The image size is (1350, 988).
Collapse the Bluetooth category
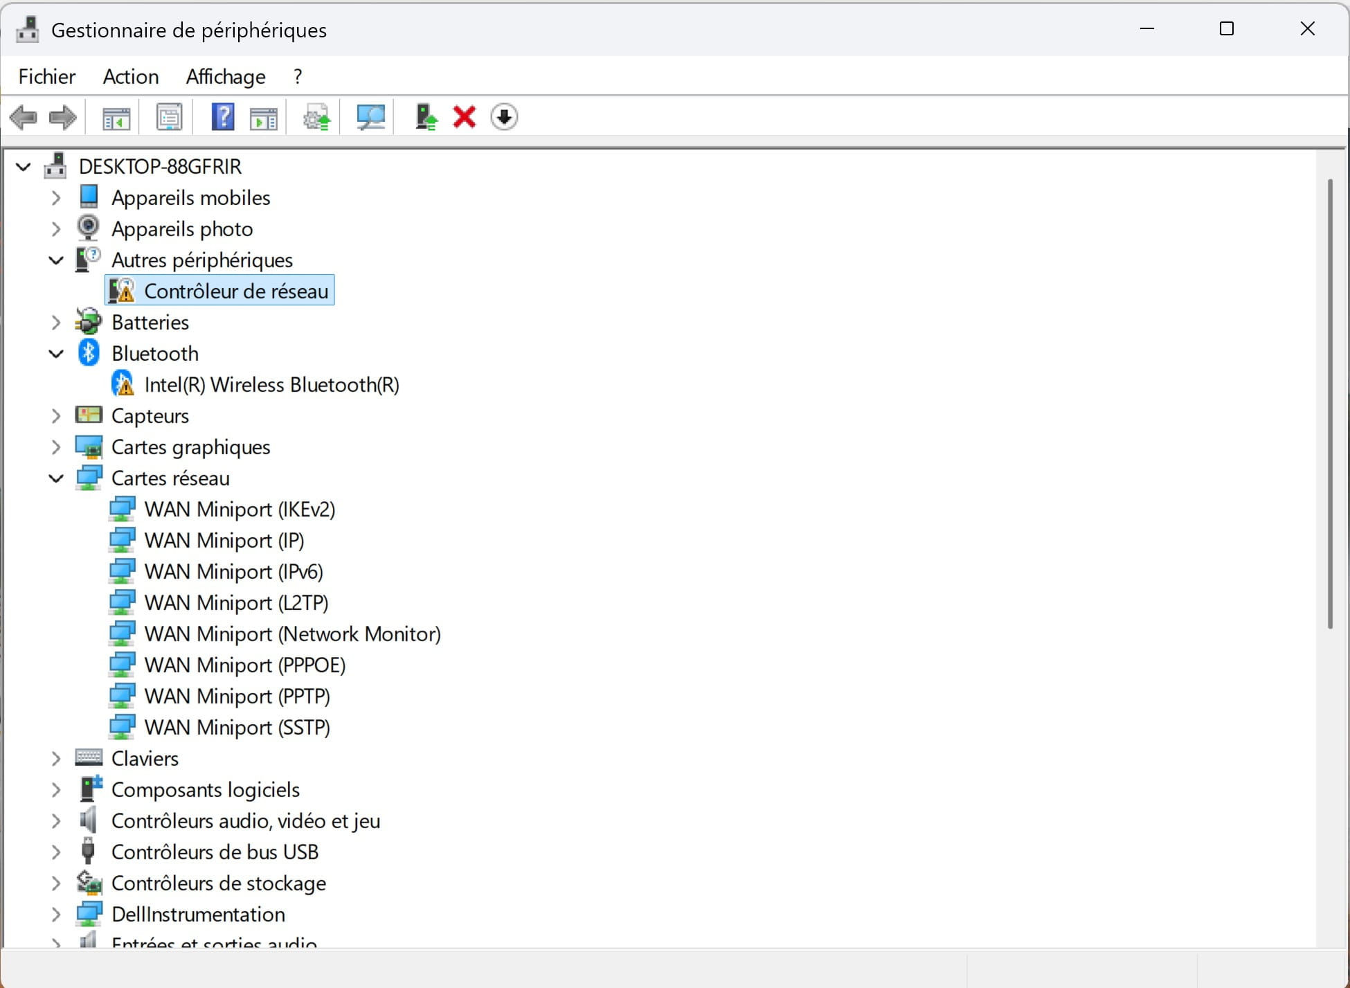[x=56, y=354]
